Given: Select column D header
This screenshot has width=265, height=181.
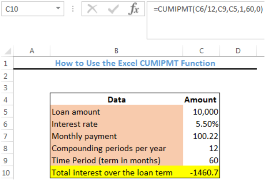Looking at the screenshot, I should pos(238,51).
